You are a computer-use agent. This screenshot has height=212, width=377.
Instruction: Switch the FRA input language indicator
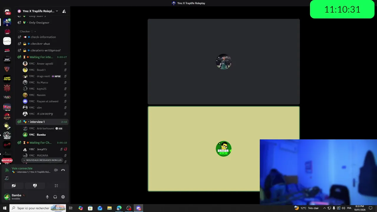click(x=349, y=208)
